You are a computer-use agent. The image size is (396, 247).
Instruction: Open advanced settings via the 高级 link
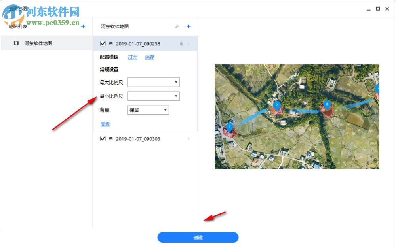105,124
